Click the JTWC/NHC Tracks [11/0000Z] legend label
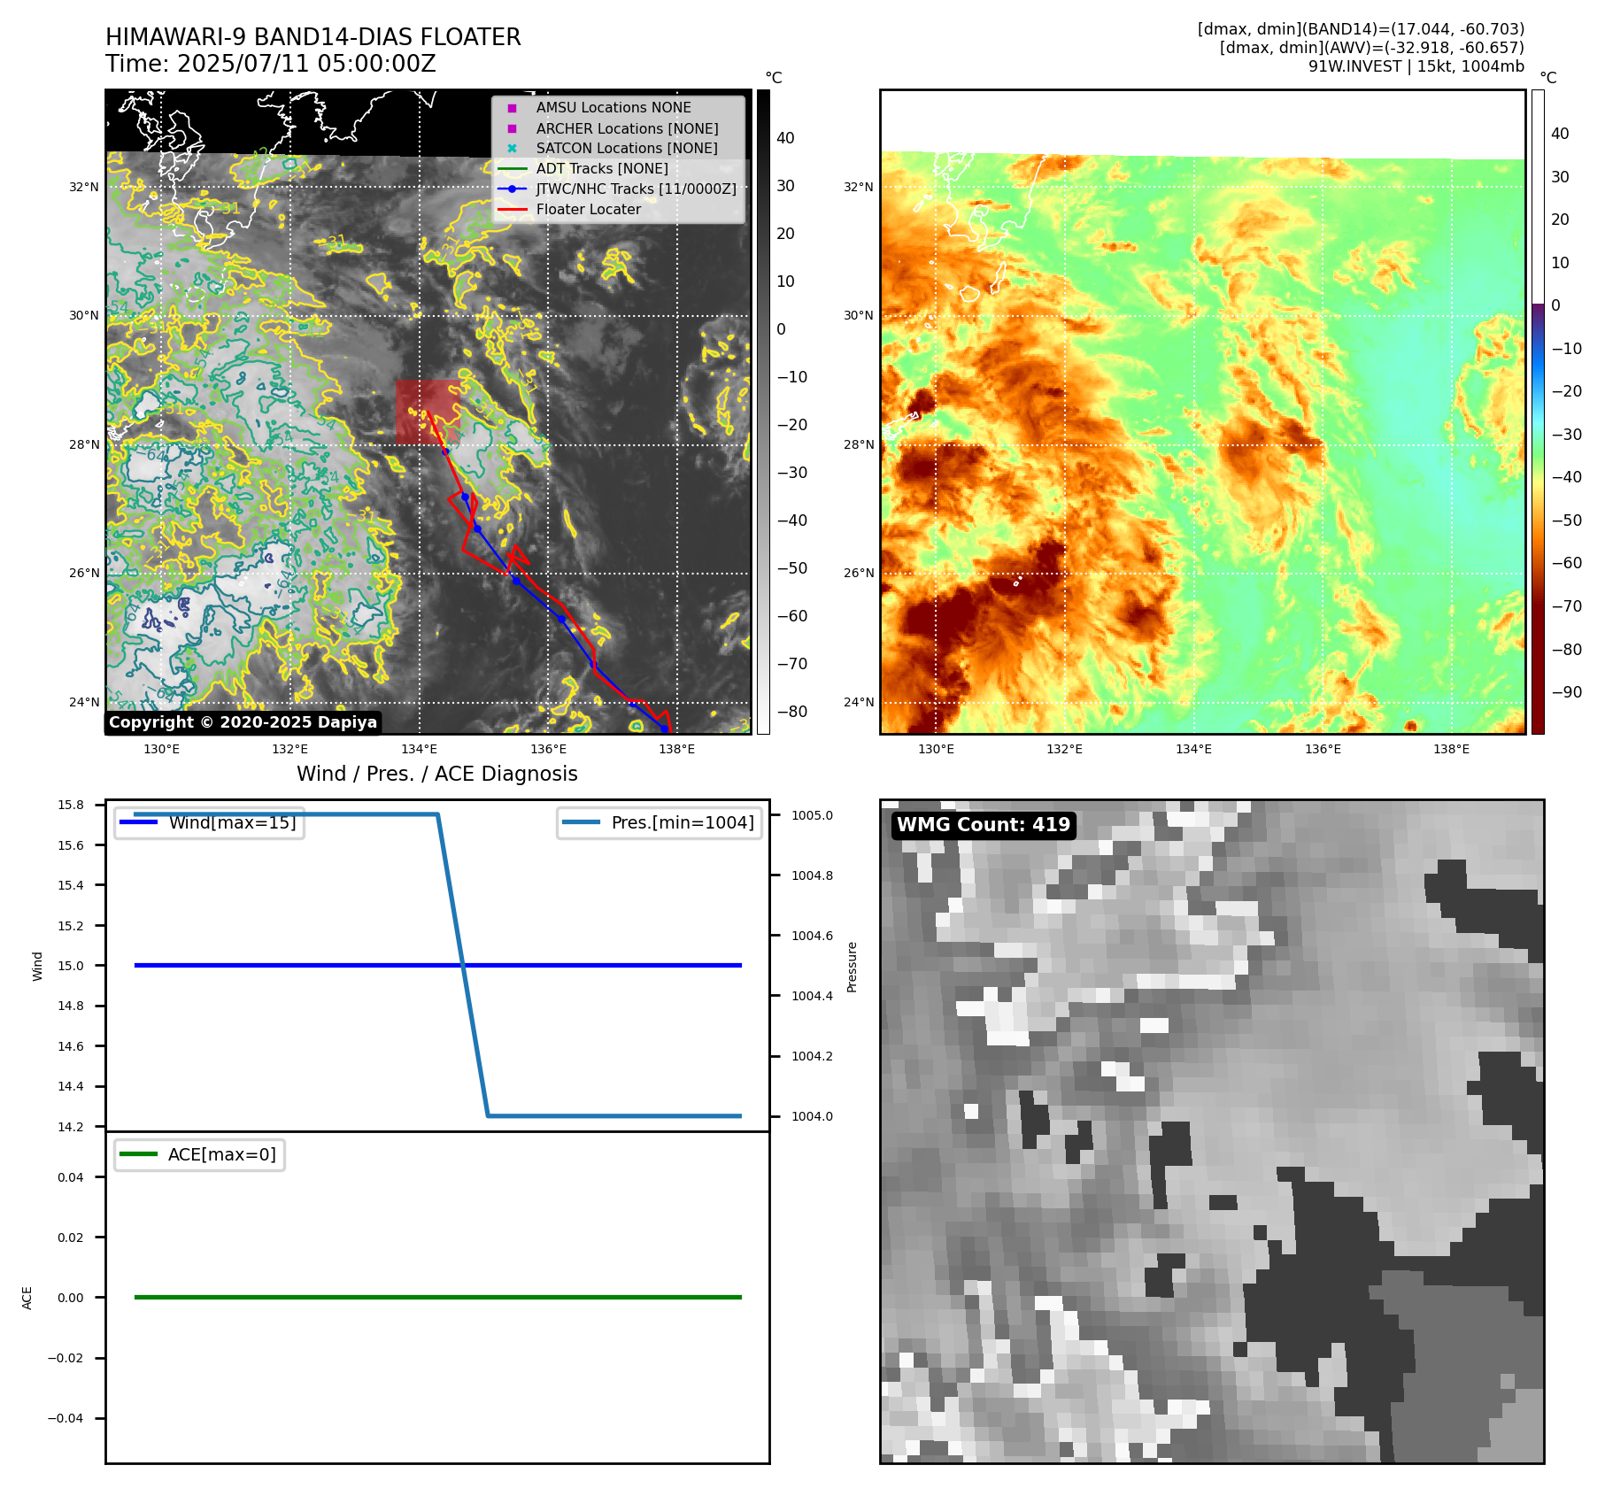Screen dimensions: 1605x1496 coord(637,189)
